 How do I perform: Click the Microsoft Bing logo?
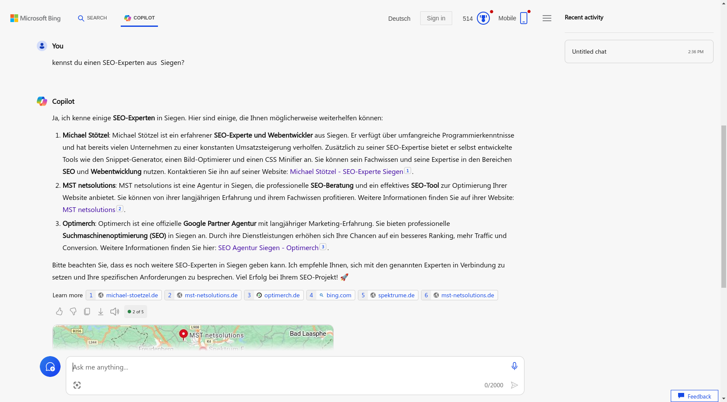pos(35,18)
